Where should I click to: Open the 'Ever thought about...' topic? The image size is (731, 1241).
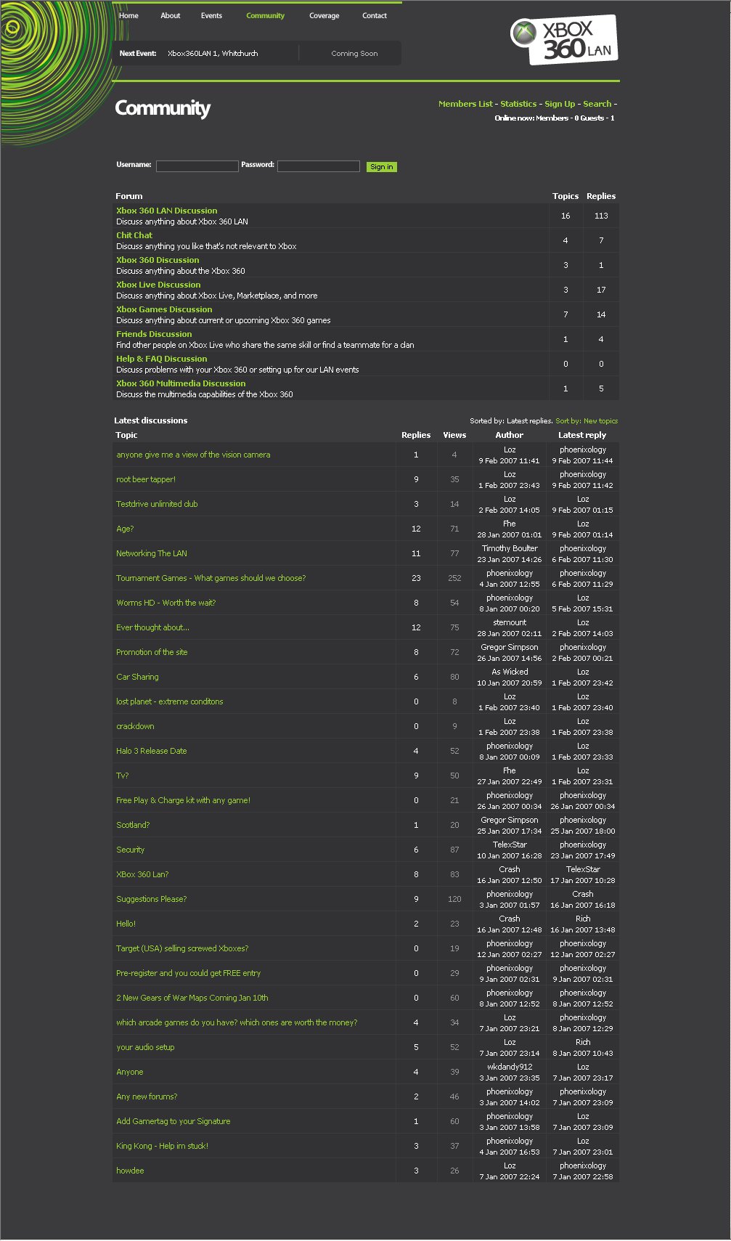coord(152,627)
